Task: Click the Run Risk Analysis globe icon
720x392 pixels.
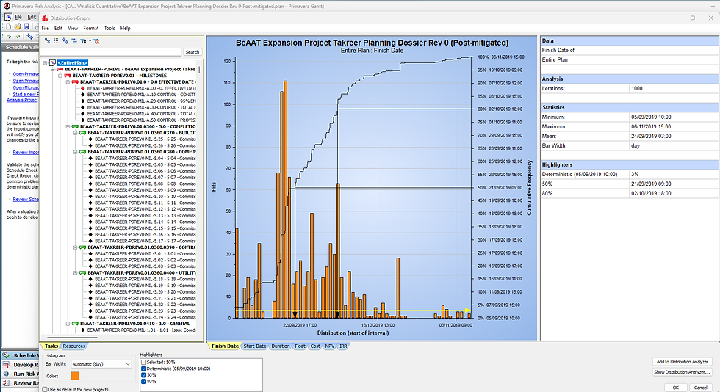Action: pos(7,374)
